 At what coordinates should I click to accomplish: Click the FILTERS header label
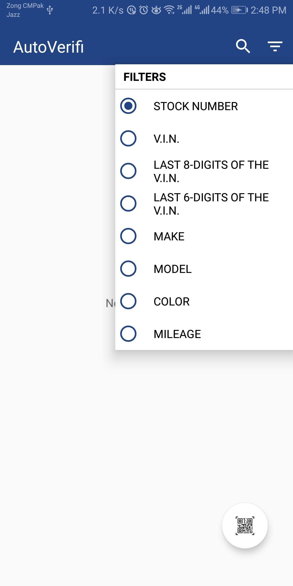pyautogui.click(x=145, y=77)
